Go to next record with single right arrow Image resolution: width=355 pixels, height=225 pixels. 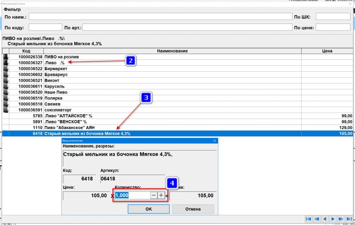pos(332,219)
